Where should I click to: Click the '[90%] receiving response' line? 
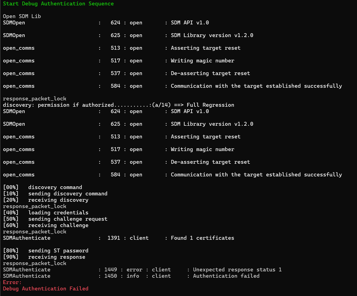coord(44,257)
